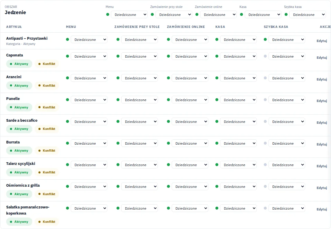This screenshot has width=331, height=229.
Task: Click the ZAMÓWIENIE PRZY STOLE column header
Action: [x=137, y=27]
